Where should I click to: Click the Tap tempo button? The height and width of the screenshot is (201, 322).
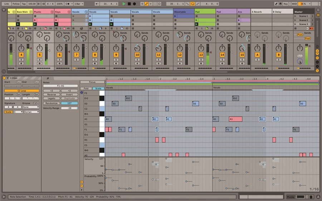click(x=24, y=4)
